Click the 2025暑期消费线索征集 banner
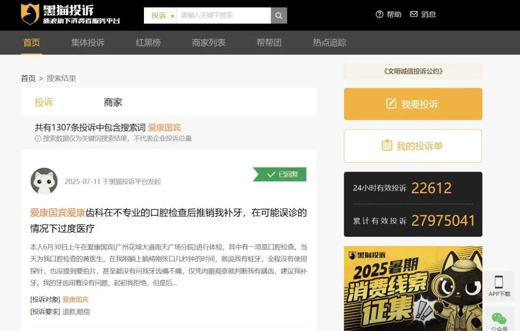The width and height of the screenshot is (520, 331). [x=413, y=288]
